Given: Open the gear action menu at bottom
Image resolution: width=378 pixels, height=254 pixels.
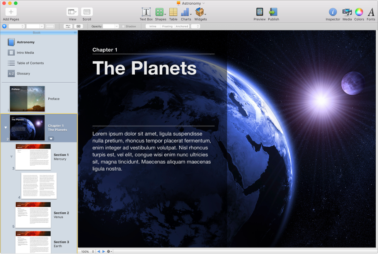Looking at the screenshot, I should [x=109, y=251].
